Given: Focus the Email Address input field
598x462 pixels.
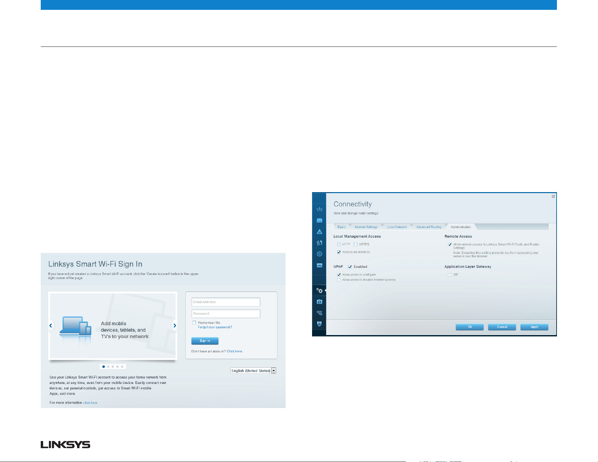Looking at the screenshot, I should (226, 302).
